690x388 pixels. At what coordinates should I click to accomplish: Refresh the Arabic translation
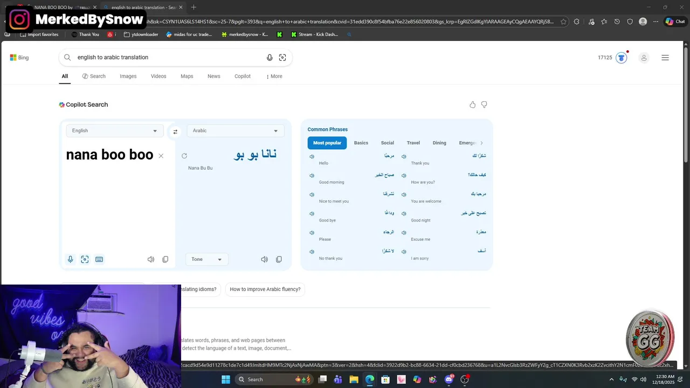coord(184,156)
